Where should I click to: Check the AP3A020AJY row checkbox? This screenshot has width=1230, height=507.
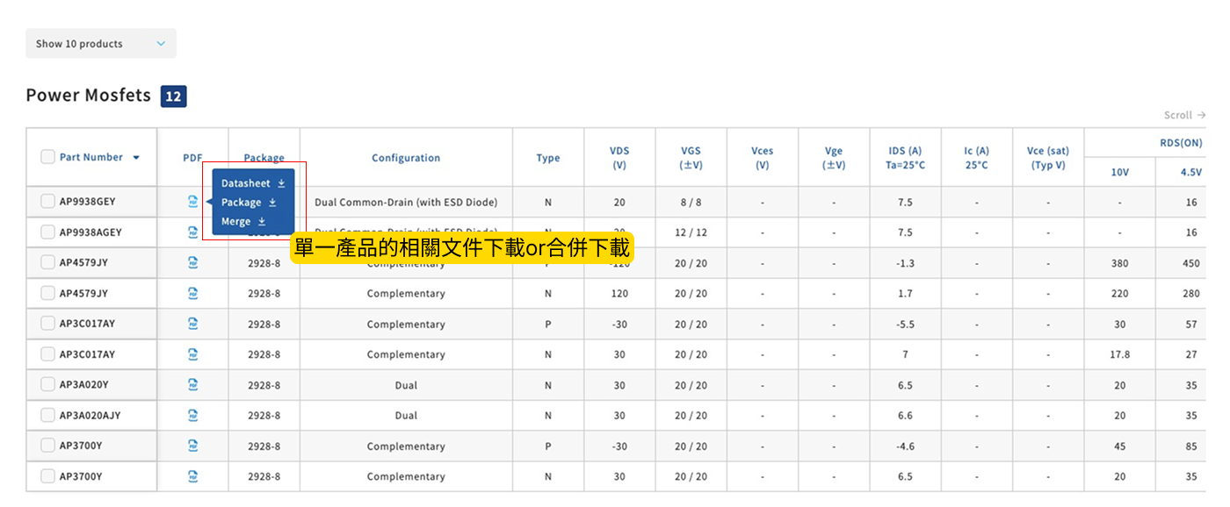point(47,415)
